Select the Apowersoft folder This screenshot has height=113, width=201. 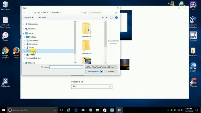click(x=87, y=30)
